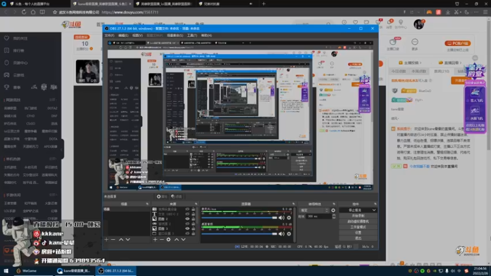
Task: Open desktop audio settings gear
Action: tap(289, 234)
